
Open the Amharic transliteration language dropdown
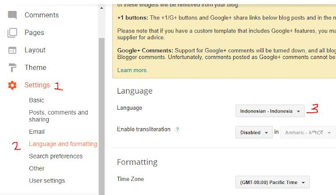click(x=308, y=132)
